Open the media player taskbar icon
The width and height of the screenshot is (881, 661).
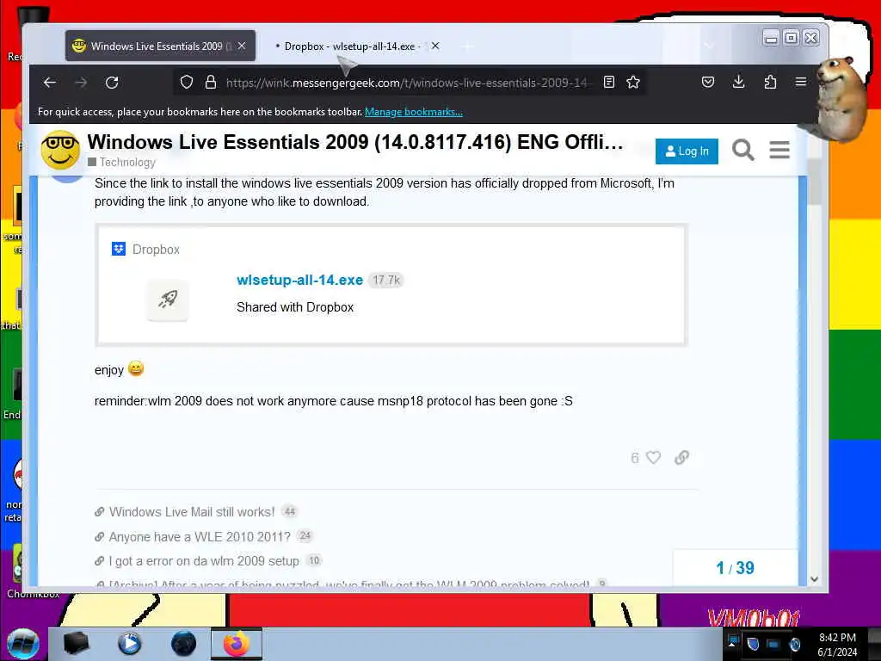click(x=129, y=644)
